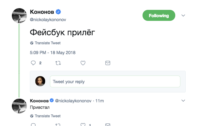Click the avatar beside the 'Привстал' reply
Screen dimensions: 197x126
click(19, 106)
